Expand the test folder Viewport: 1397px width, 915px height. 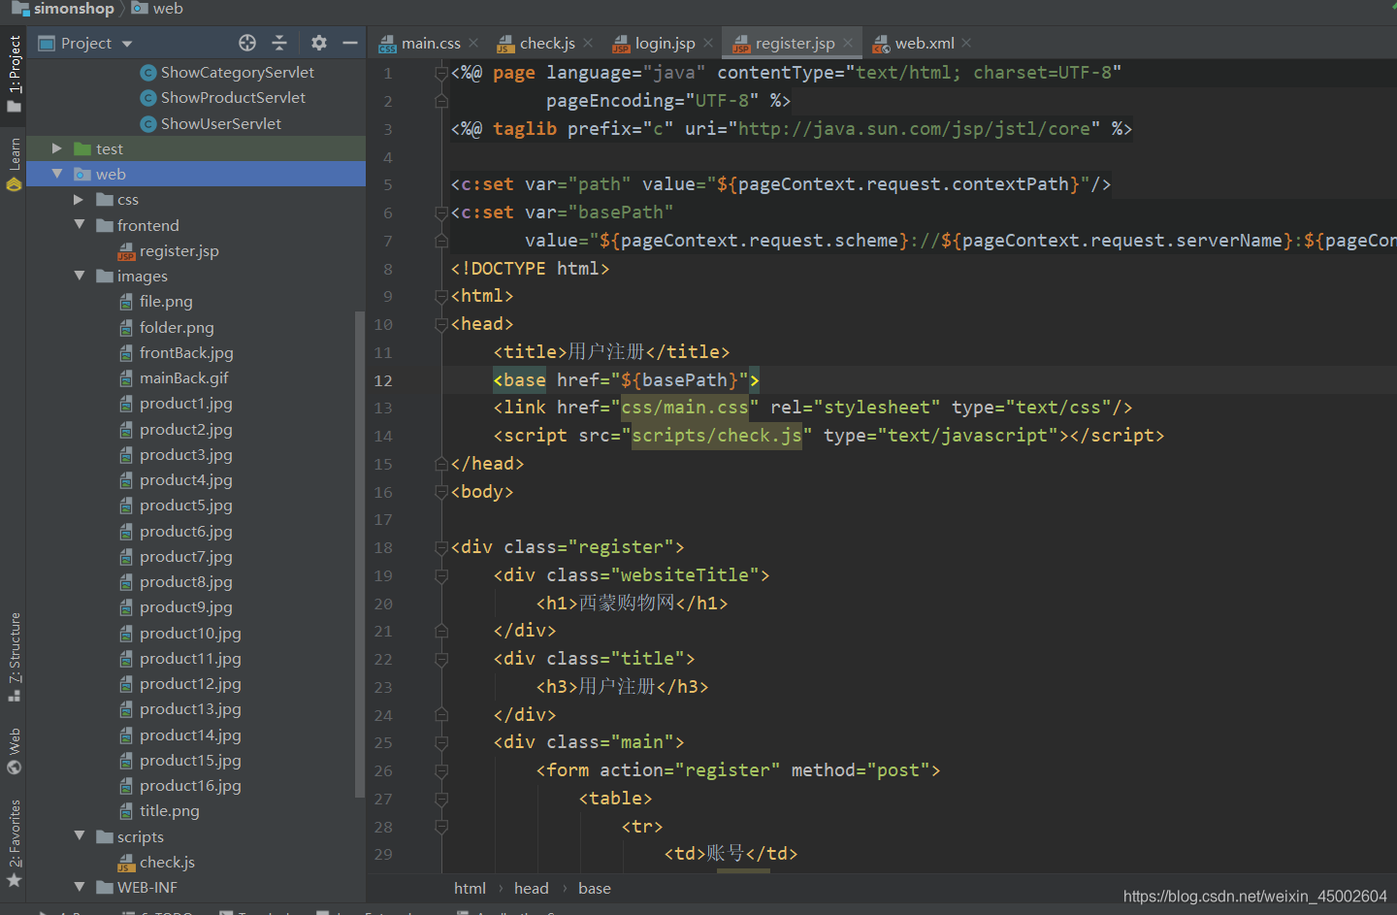pos(56,148)
